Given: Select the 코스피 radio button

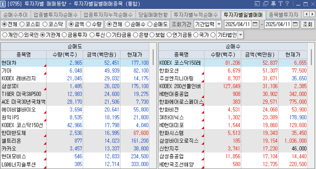Looking at the screenshot, I should pos(22,24).
